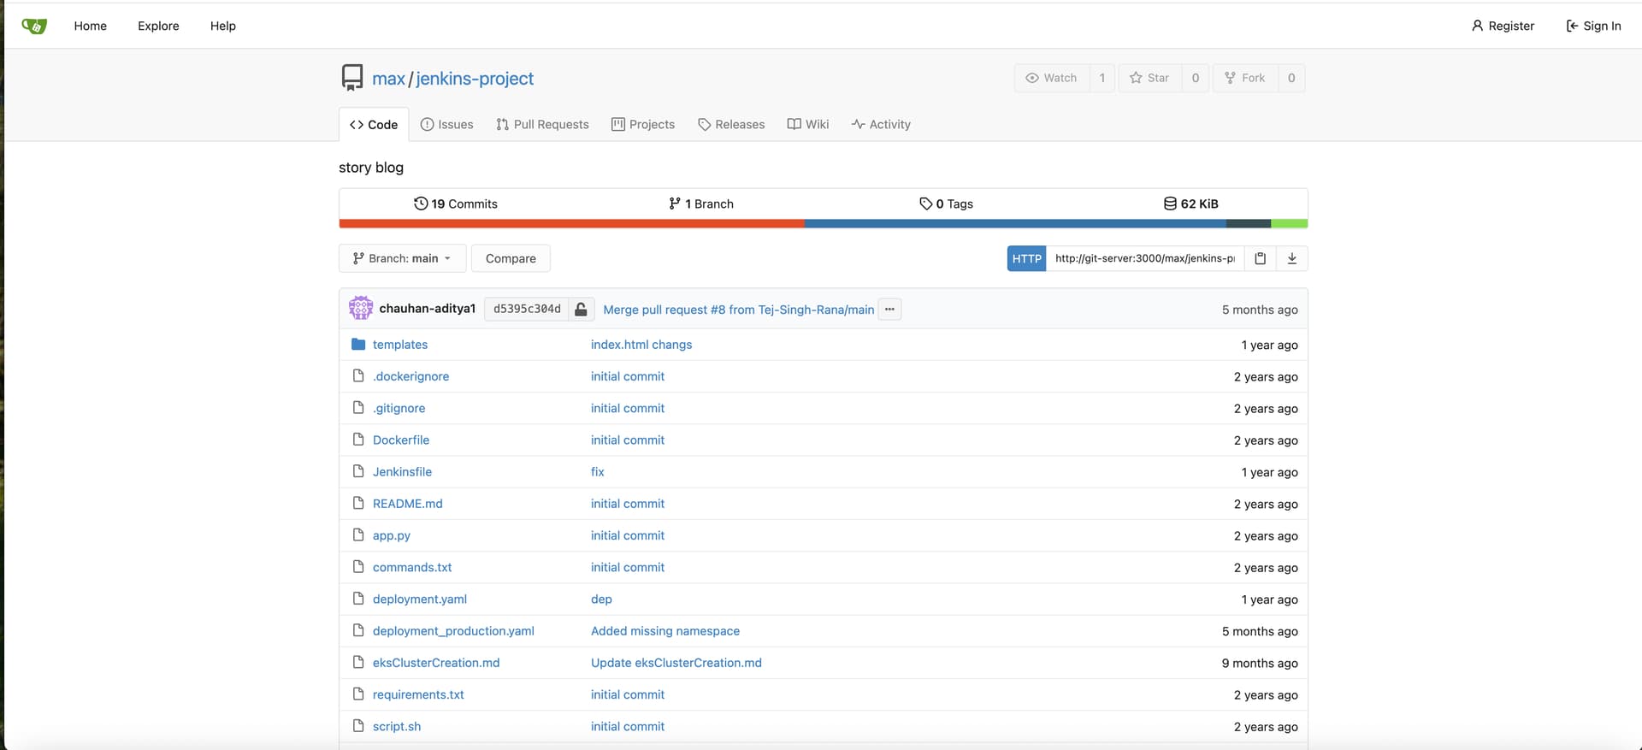Open the Issues tab
Image resolution: width=1642 pixels, height=750 pixels.
coord(446,124)
